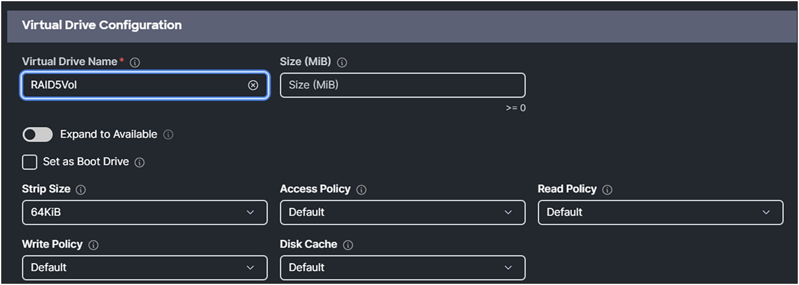Image resolution: width=799 pixels, height=285 pixels.
Task: Open the Virtual Drive Name info tooltip
Action: [x=135, y=62]
